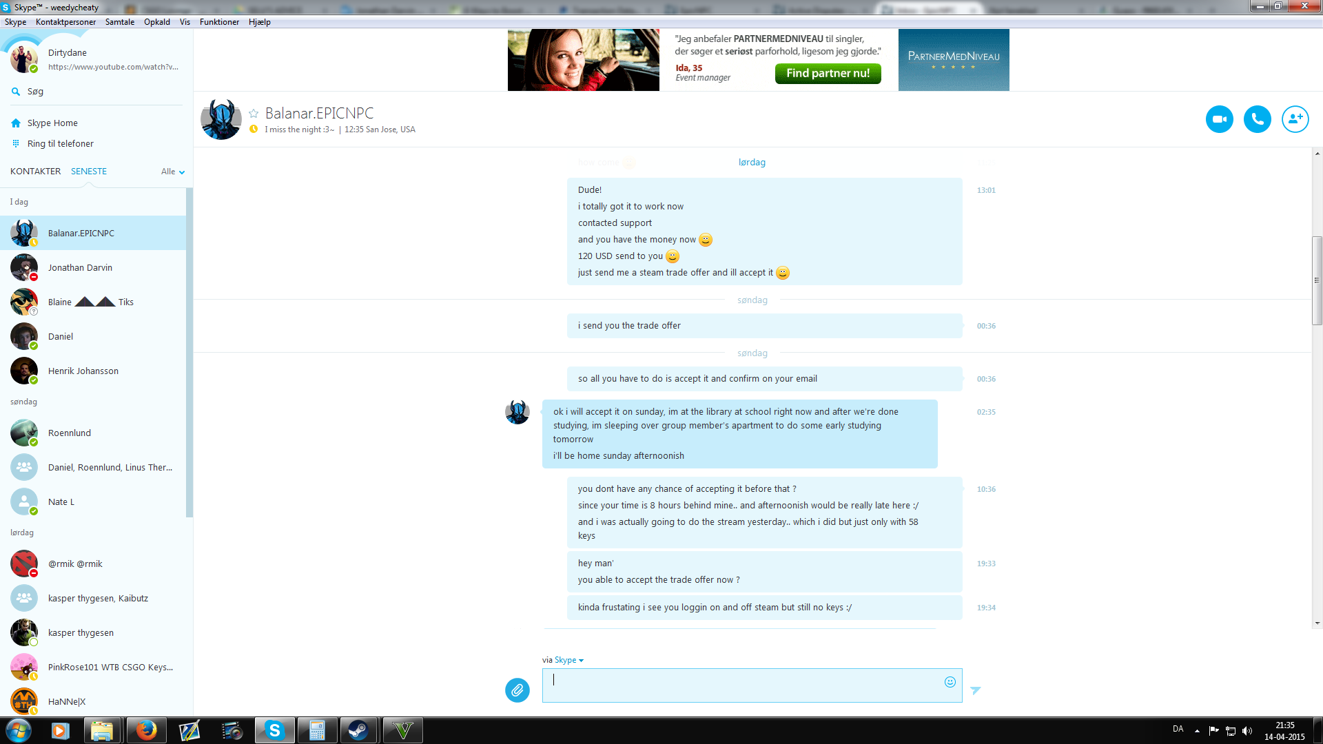
Task: Show hidden system tray icons
Action: pyautogui.click(x=1197, y=730)
